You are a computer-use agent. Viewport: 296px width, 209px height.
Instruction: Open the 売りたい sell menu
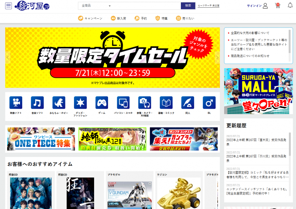pos(185,18)
